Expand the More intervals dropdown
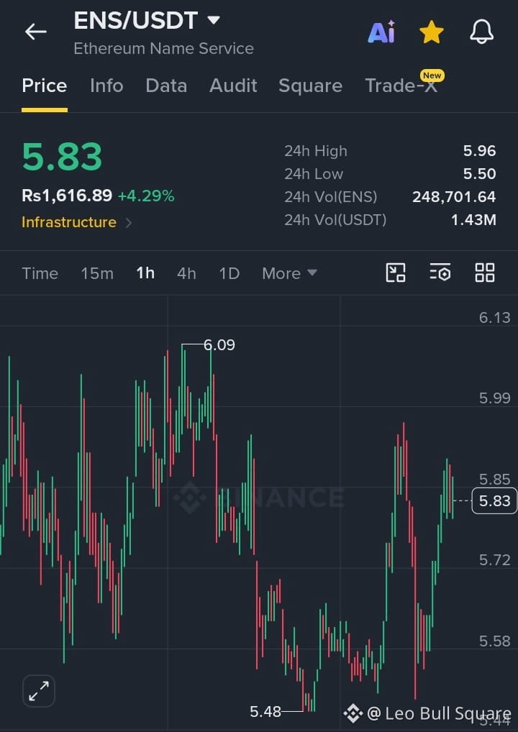 tap(290, 273)
